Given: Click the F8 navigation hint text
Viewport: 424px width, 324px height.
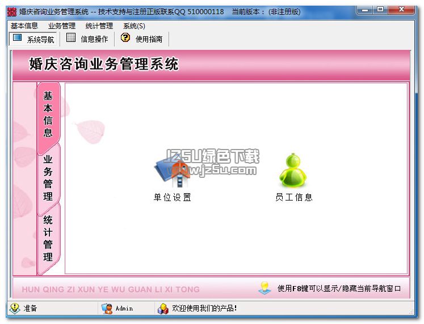Looking at the screenshot, I should (x=339, y=289).
